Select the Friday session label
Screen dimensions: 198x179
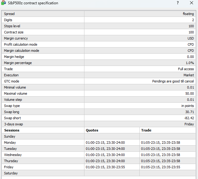tap(9, 167)
